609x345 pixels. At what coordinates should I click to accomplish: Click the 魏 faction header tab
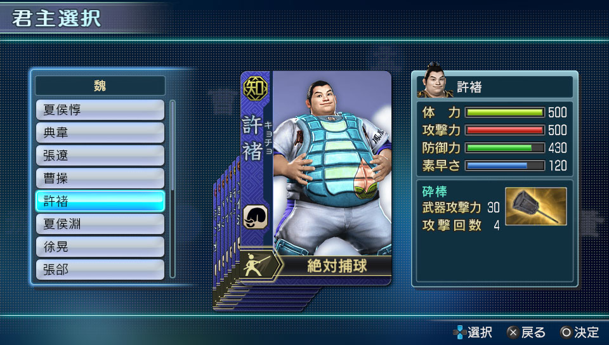pos(100,86)
